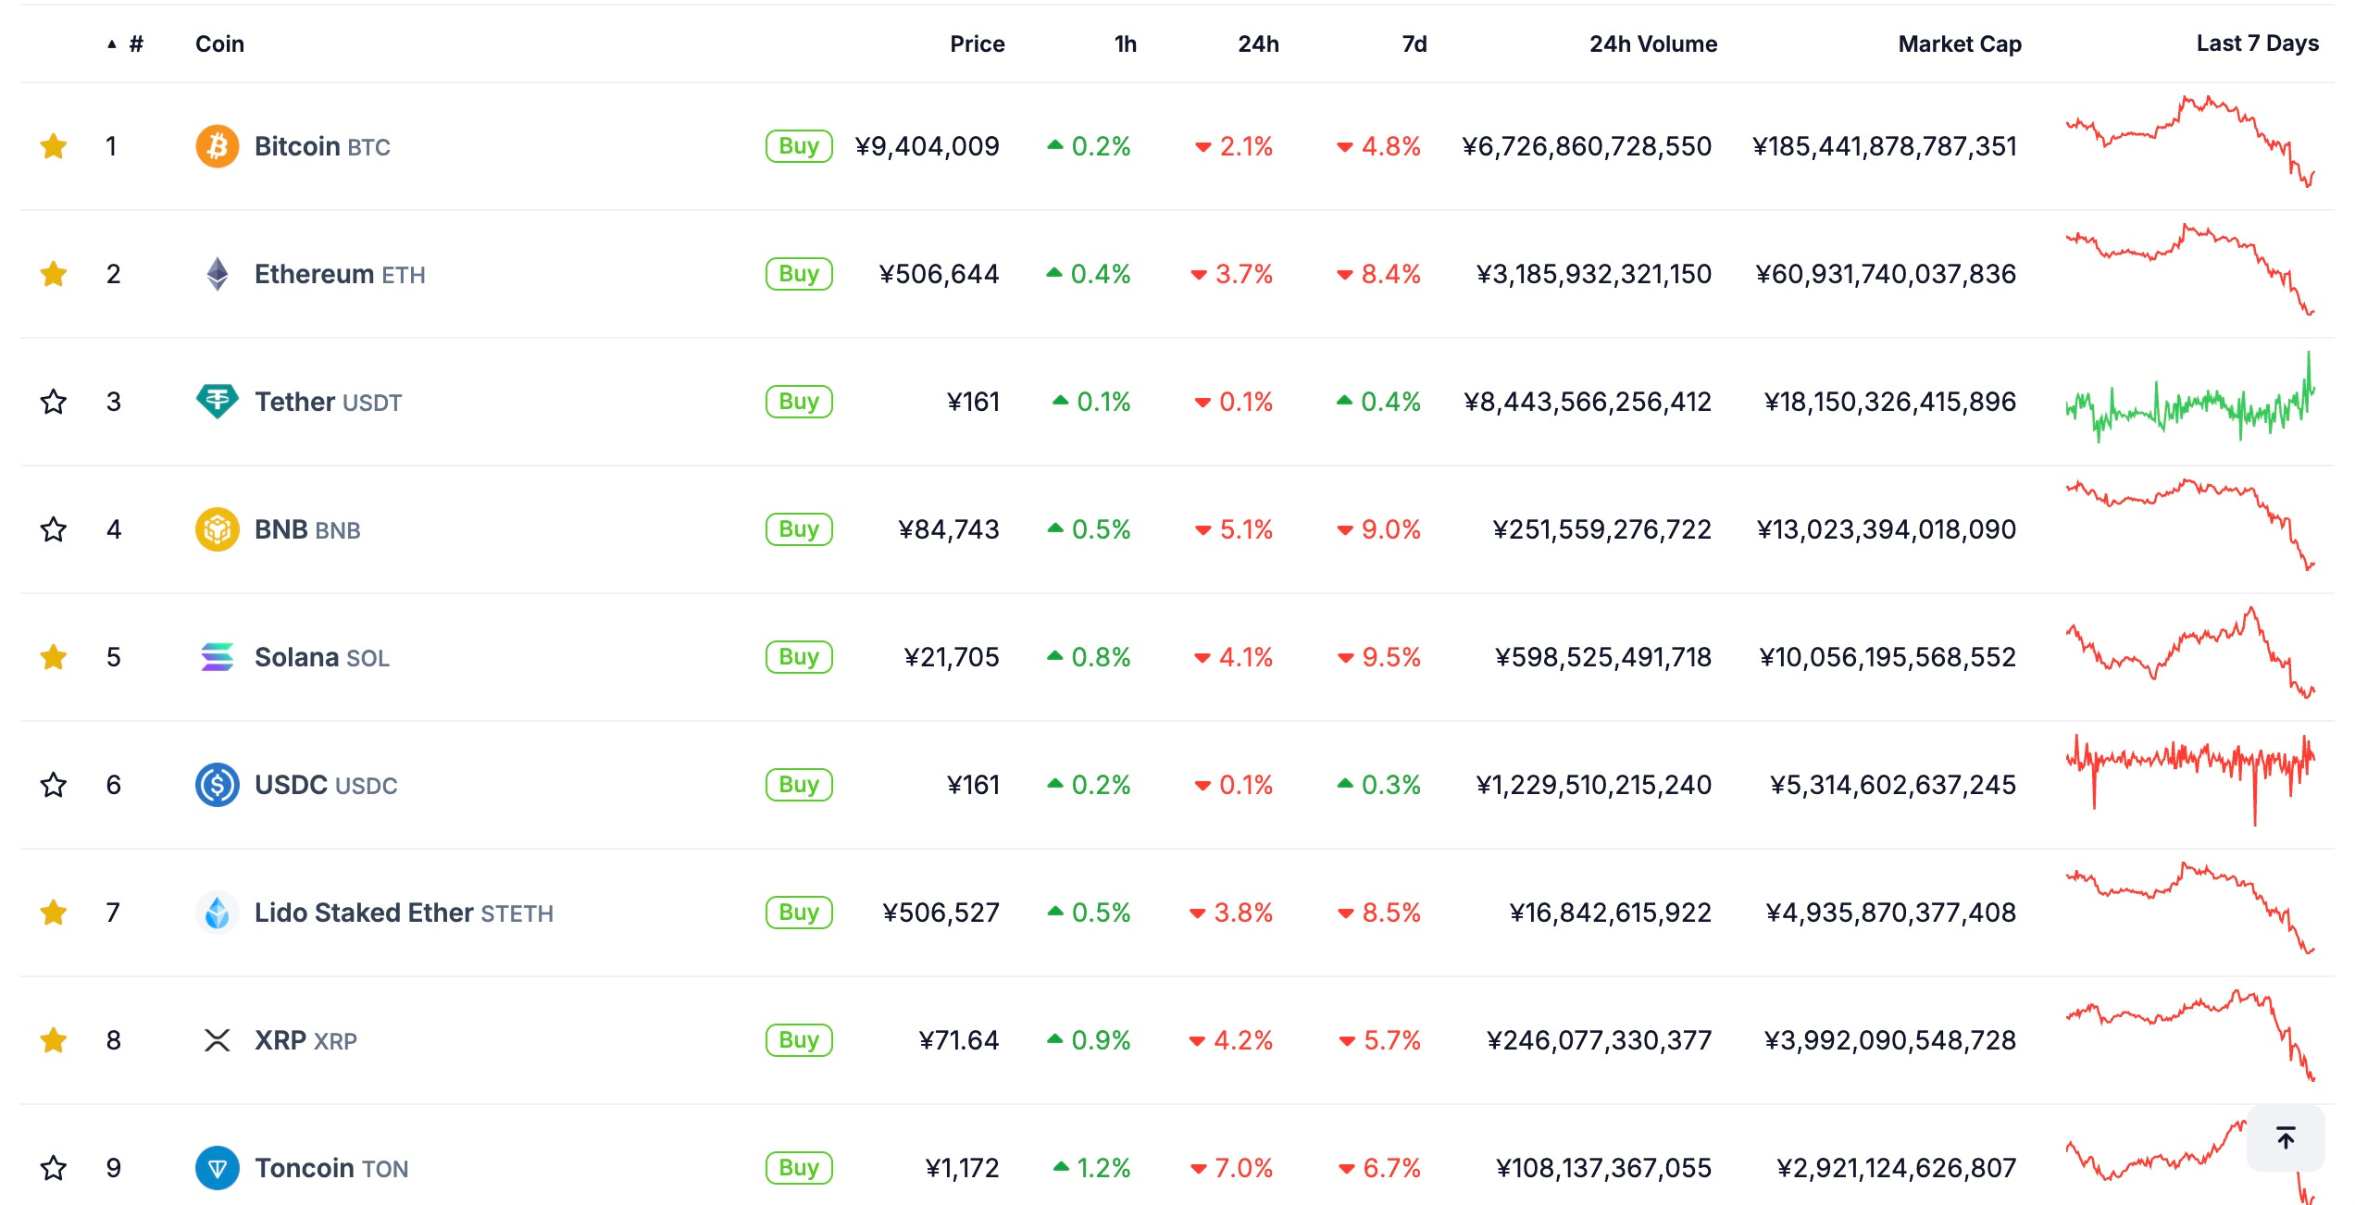Click the Ethereum diamond logo
The width and height of the screenshot is (2355, 1205).
click(218, 274)
